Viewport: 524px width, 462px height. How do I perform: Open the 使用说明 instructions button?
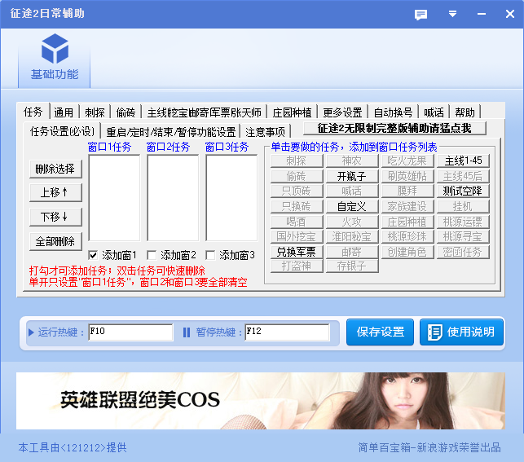tap(461, 332)
